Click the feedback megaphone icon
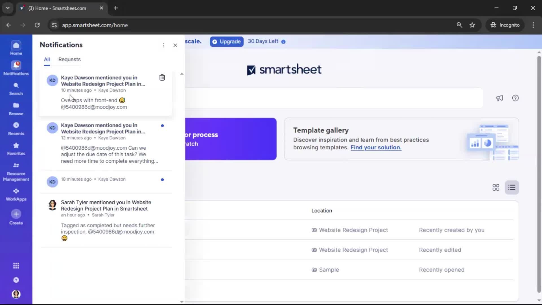542x305 pixels. (499, 98)
